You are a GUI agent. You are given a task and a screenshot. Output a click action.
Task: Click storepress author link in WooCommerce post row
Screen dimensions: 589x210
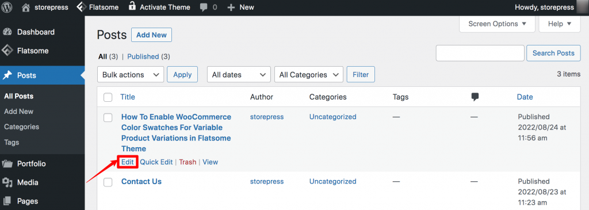pos(267,117)
